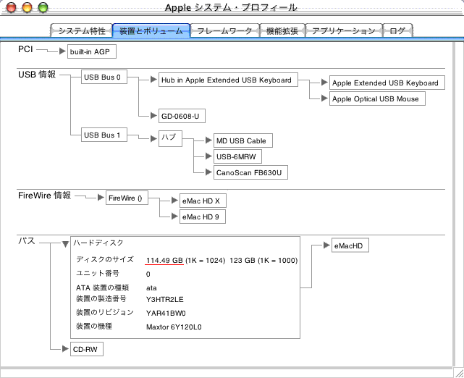Open the フレームワーク tab
This screenshot has width=464, height=378.
click(x=224, y=30)
